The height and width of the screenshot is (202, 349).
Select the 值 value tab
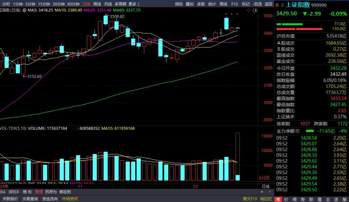(x=320, y=199)
